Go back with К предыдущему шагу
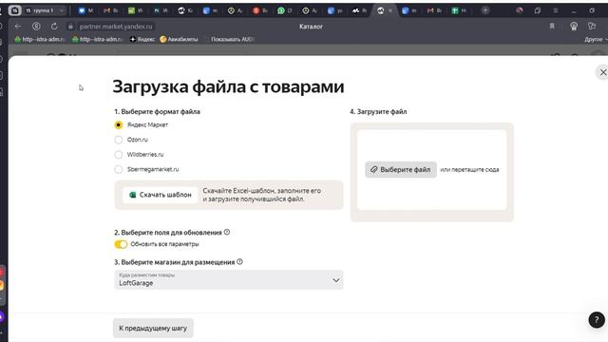 coord(153,328)
